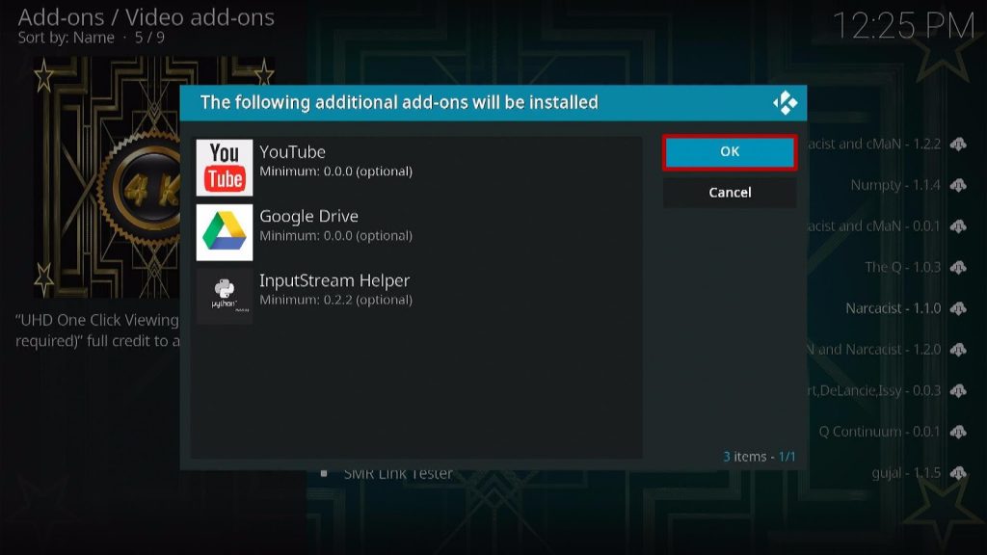The image size is (987, 555).
Task: Click the cloud download icon beside The Q - 1.0.3
Action: 958,268
